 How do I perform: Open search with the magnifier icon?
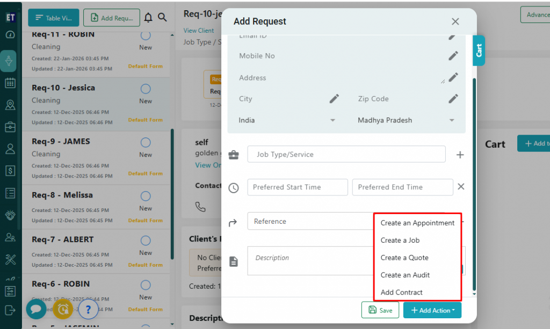[x=162, y=18]
